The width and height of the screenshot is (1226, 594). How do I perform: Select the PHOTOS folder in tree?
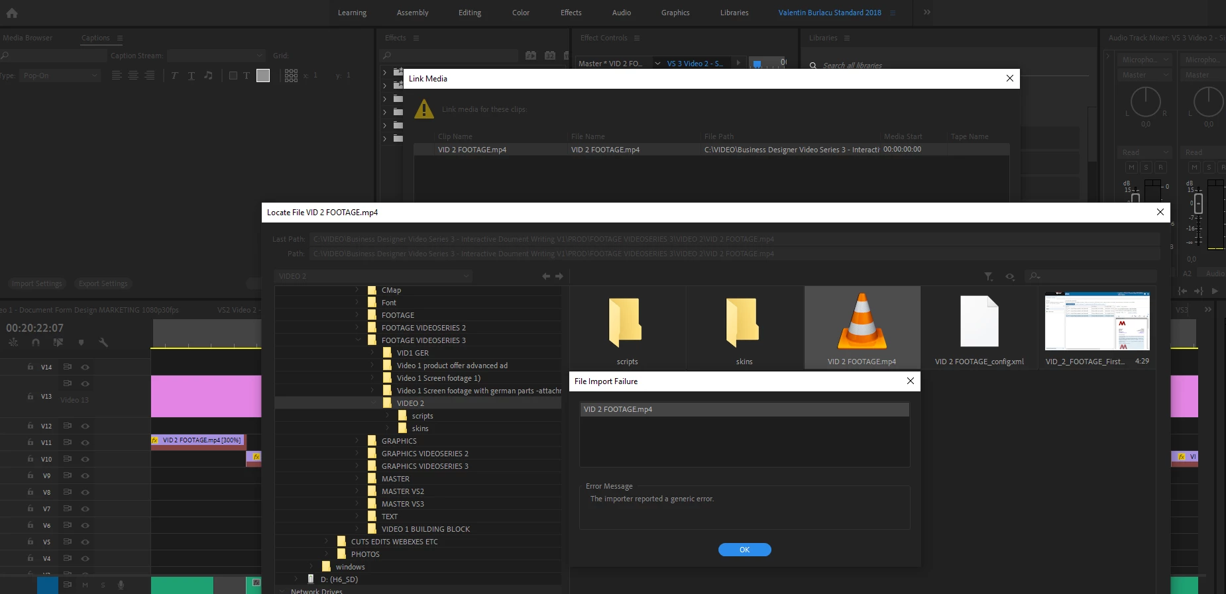click(365, 554)
